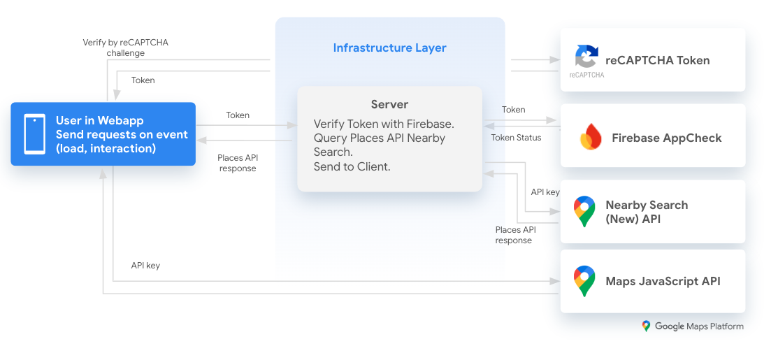Select the "Send to Client." line in Server
This screenshot has width=778, height=353.
coord(352,166)
